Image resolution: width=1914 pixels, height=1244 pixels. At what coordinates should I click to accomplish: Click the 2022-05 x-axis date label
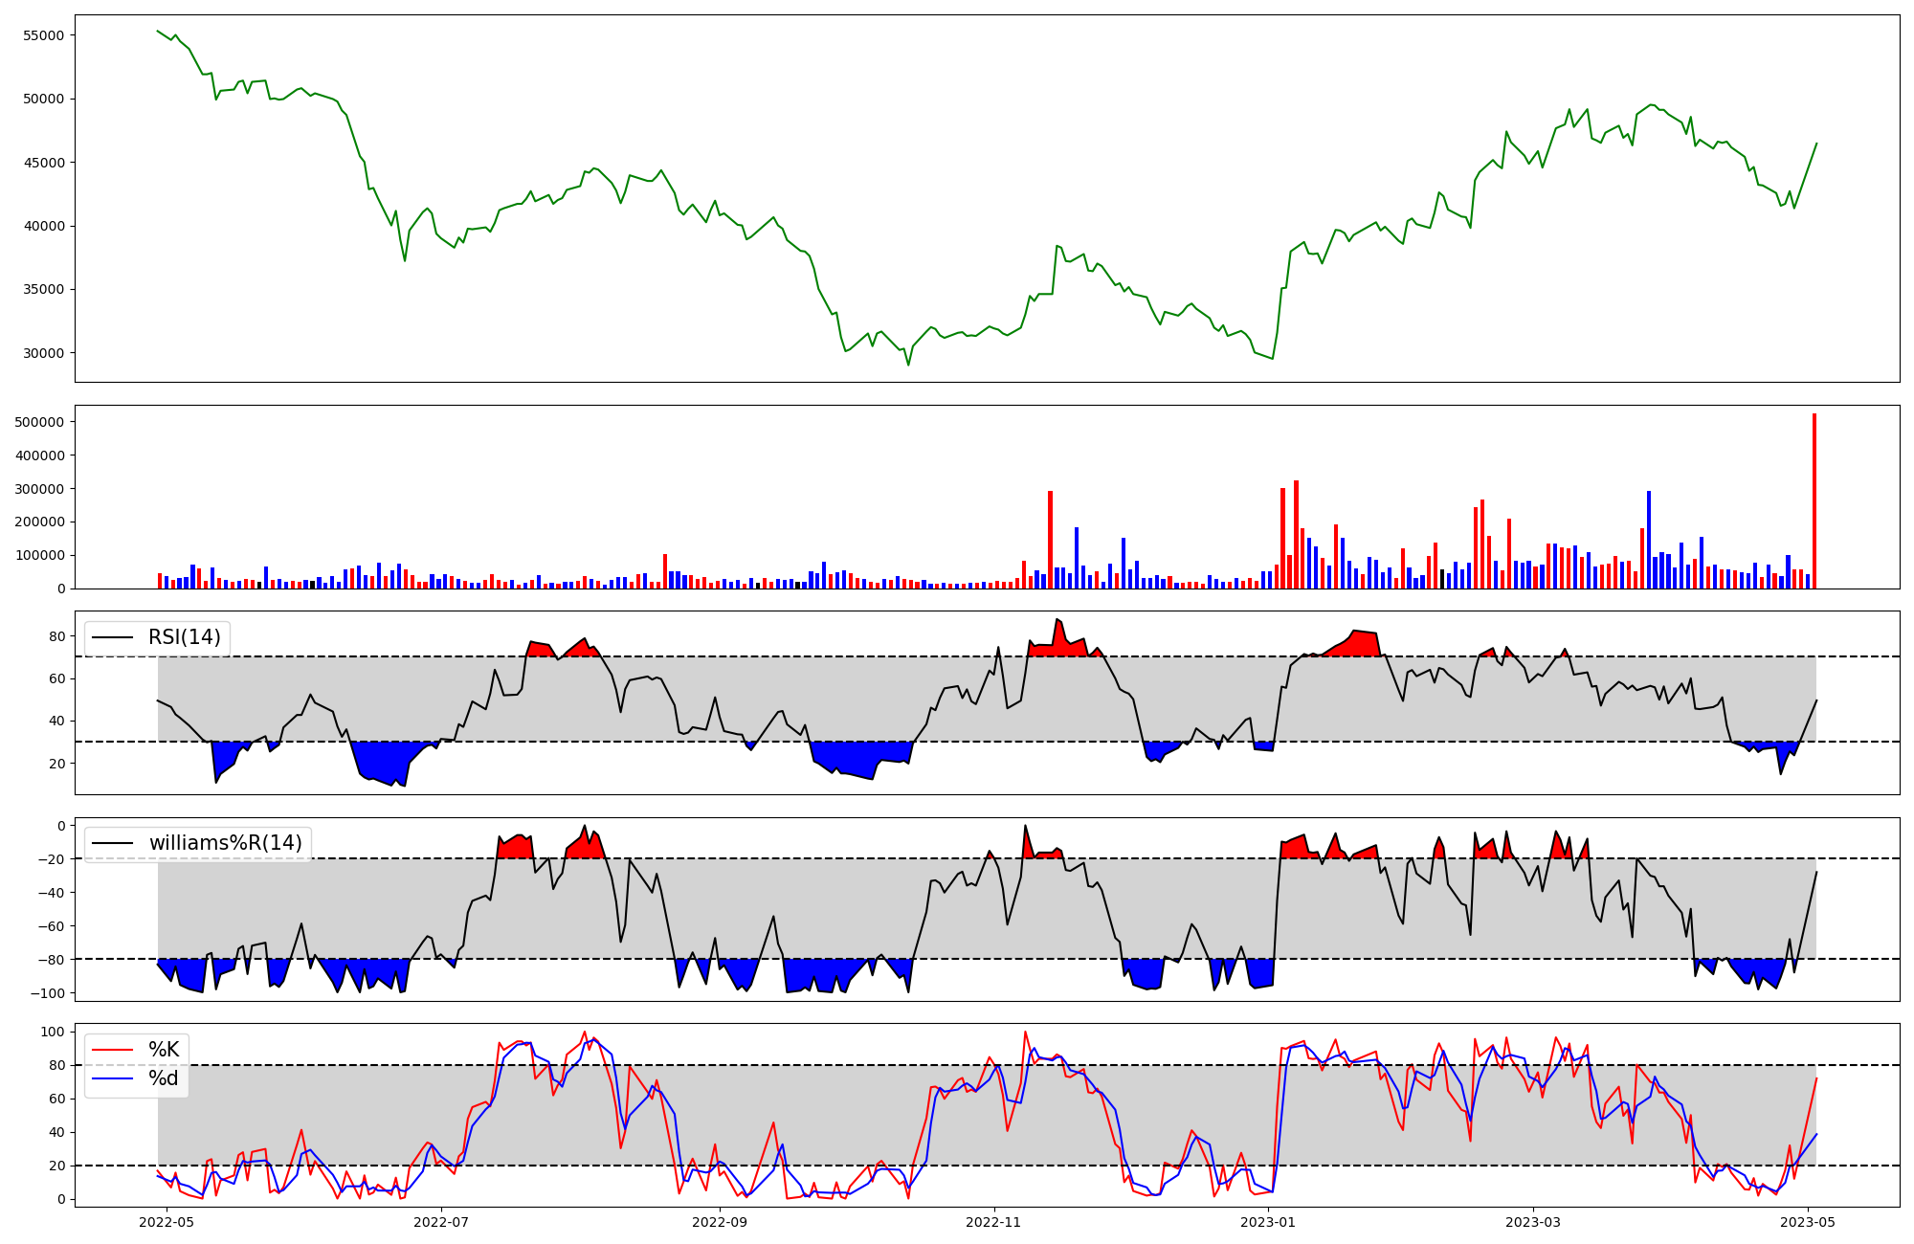tap(167, 1221)
